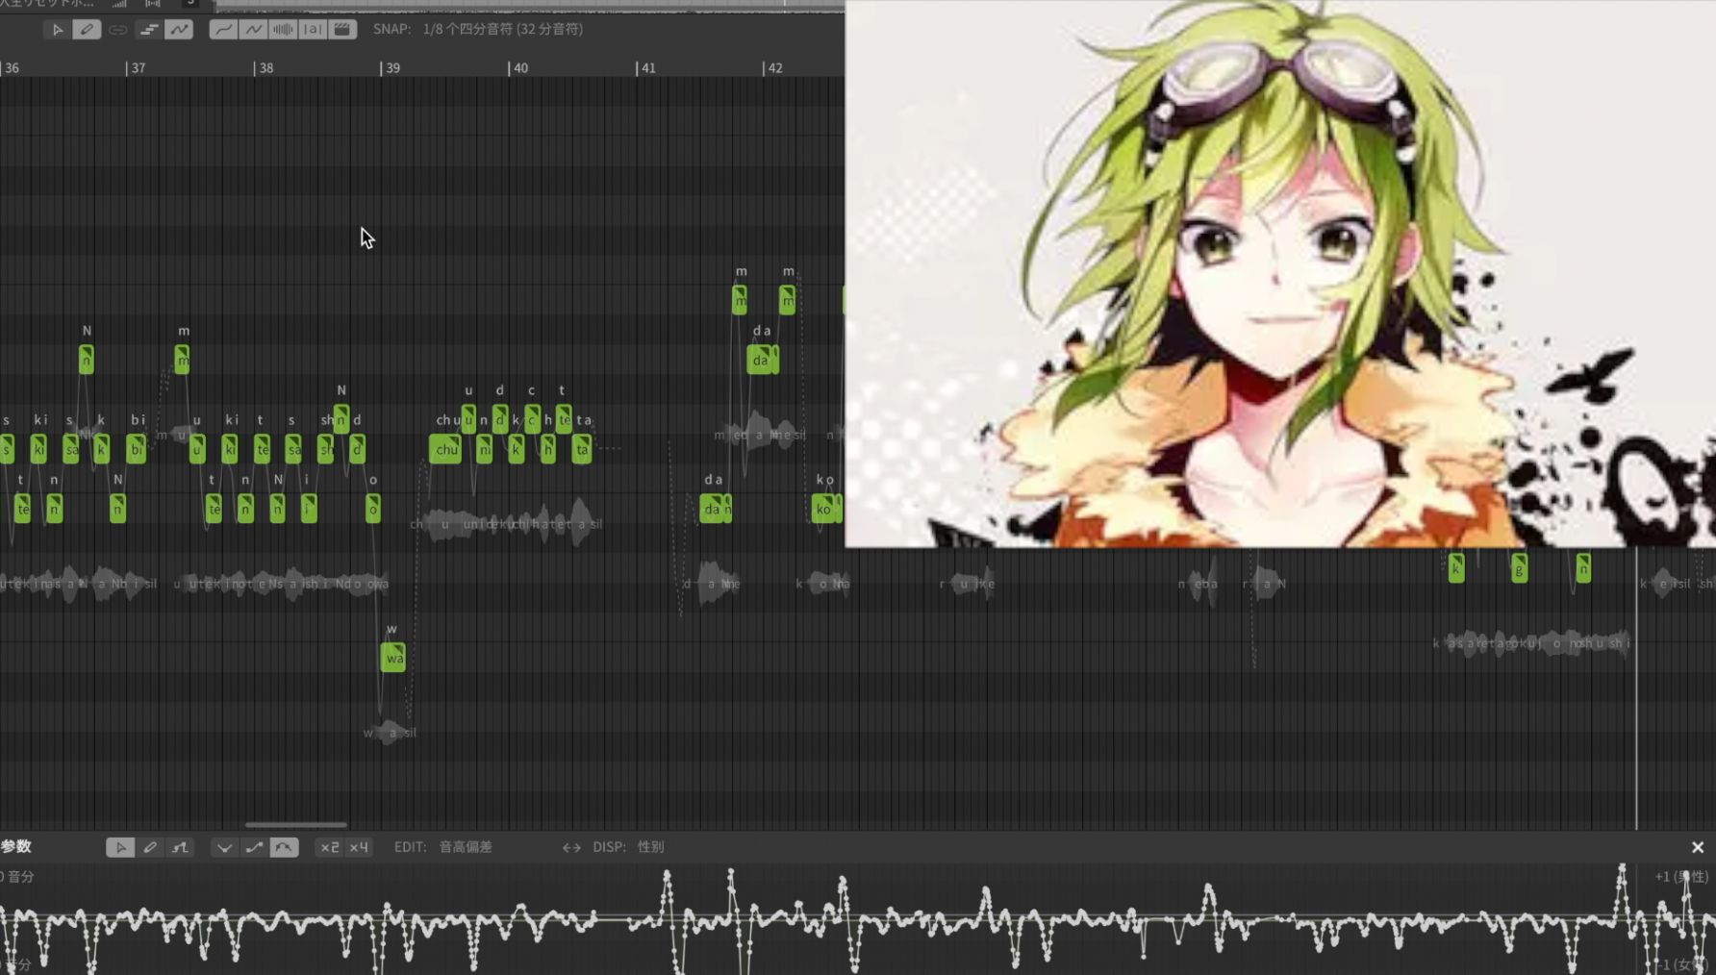Jump to measure 38 on the ruler
Screen dimensions: 1716x975
[x=266, y=68]
